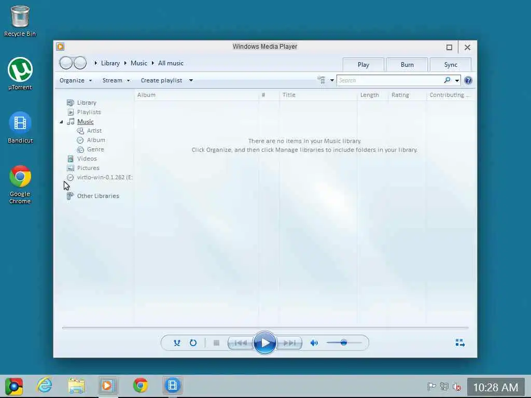Click muted speaker tray icon
The image size is (531, 398).
pyautogui.click(x=457, y=387)
